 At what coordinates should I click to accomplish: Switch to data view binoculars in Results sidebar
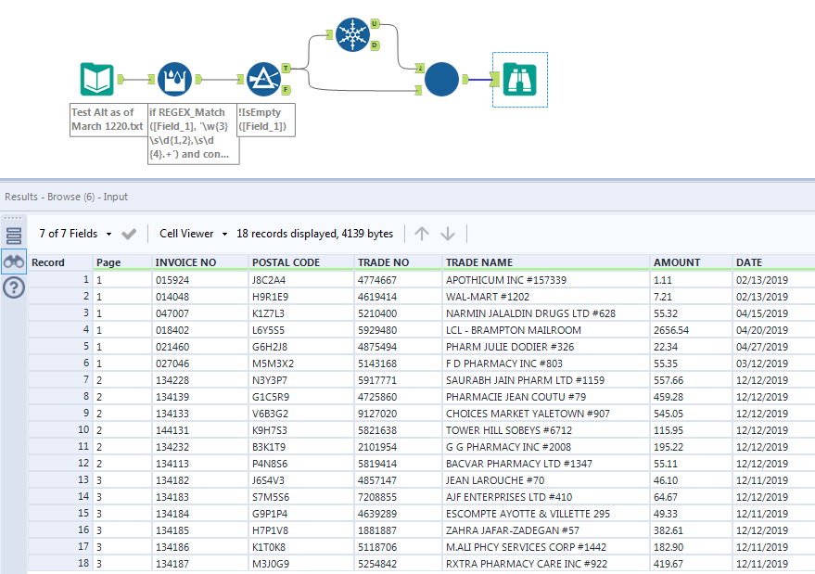14,261
